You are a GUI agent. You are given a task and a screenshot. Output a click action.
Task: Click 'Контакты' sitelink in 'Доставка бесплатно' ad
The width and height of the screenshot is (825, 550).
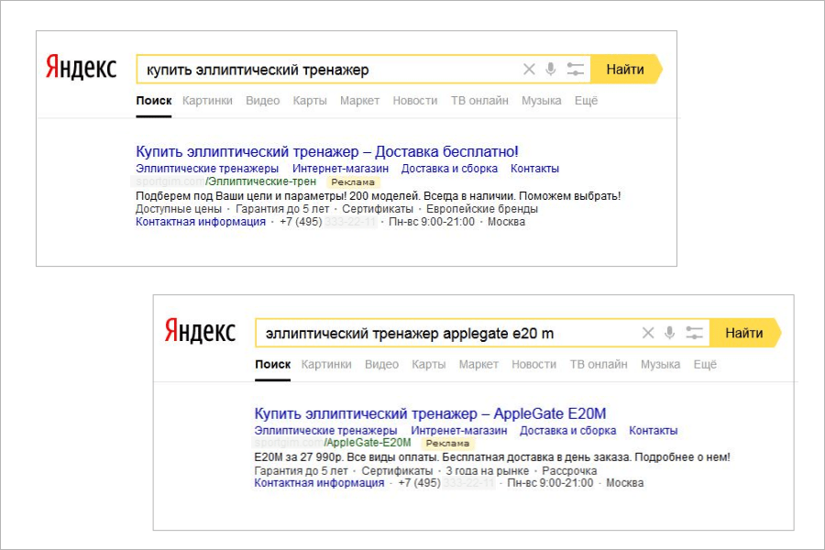pos(534,169)
